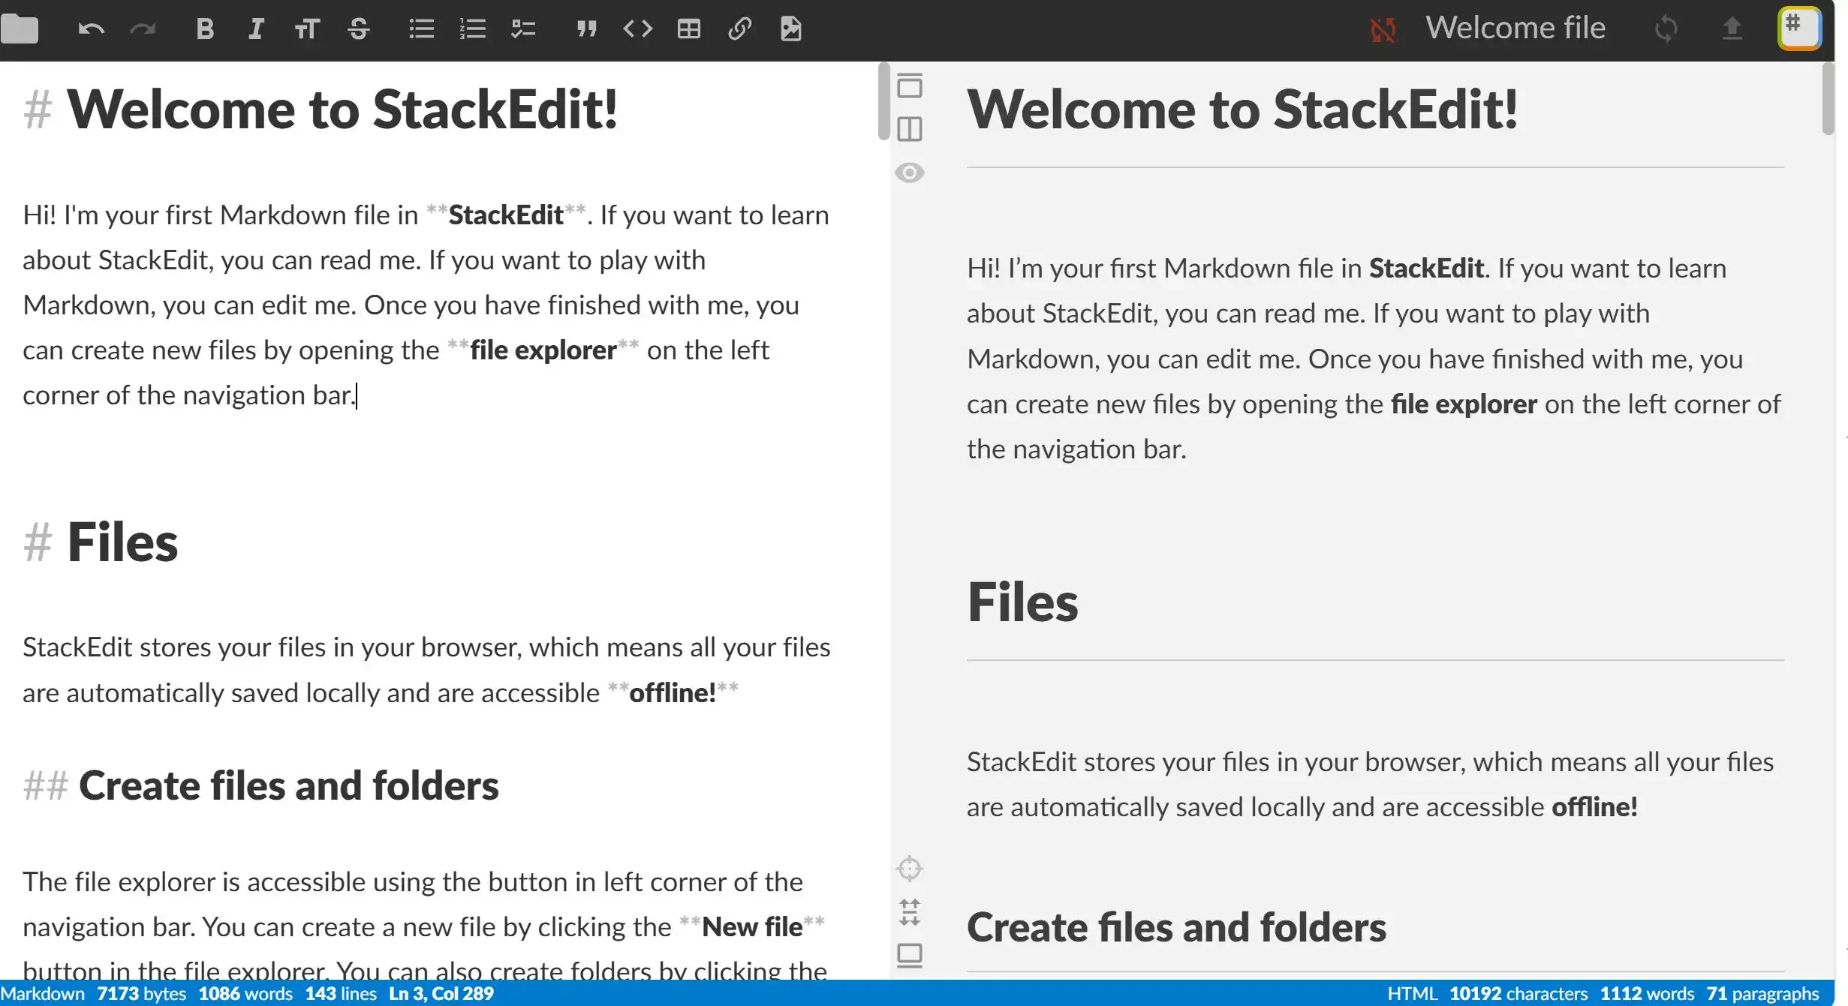Screen dimensions: 1848x1006
Task: Click the '7173 bytes' status entry
Action: coord(141,993)
